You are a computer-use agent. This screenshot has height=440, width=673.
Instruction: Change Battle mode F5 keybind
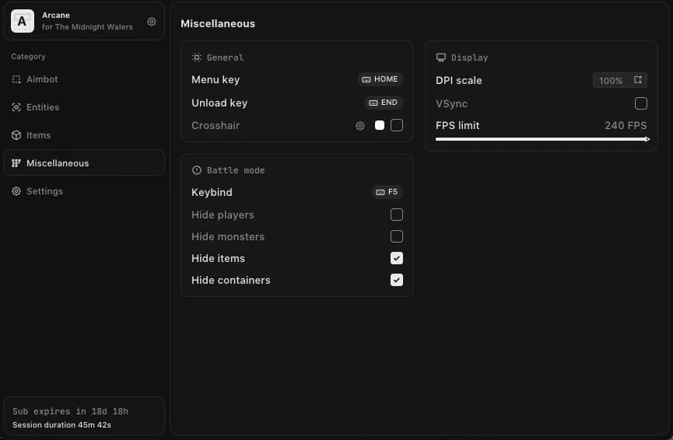387,192
